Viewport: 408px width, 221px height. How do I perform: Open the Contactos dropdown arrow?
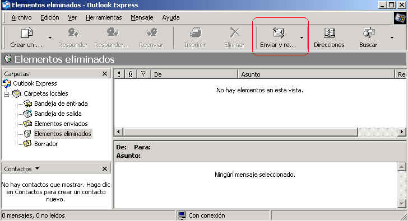pos(37,168)
